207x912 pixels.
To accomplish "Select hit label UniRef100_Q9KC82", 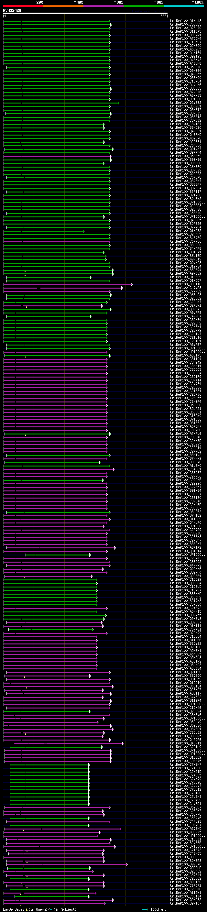I will tap(186, 900).
